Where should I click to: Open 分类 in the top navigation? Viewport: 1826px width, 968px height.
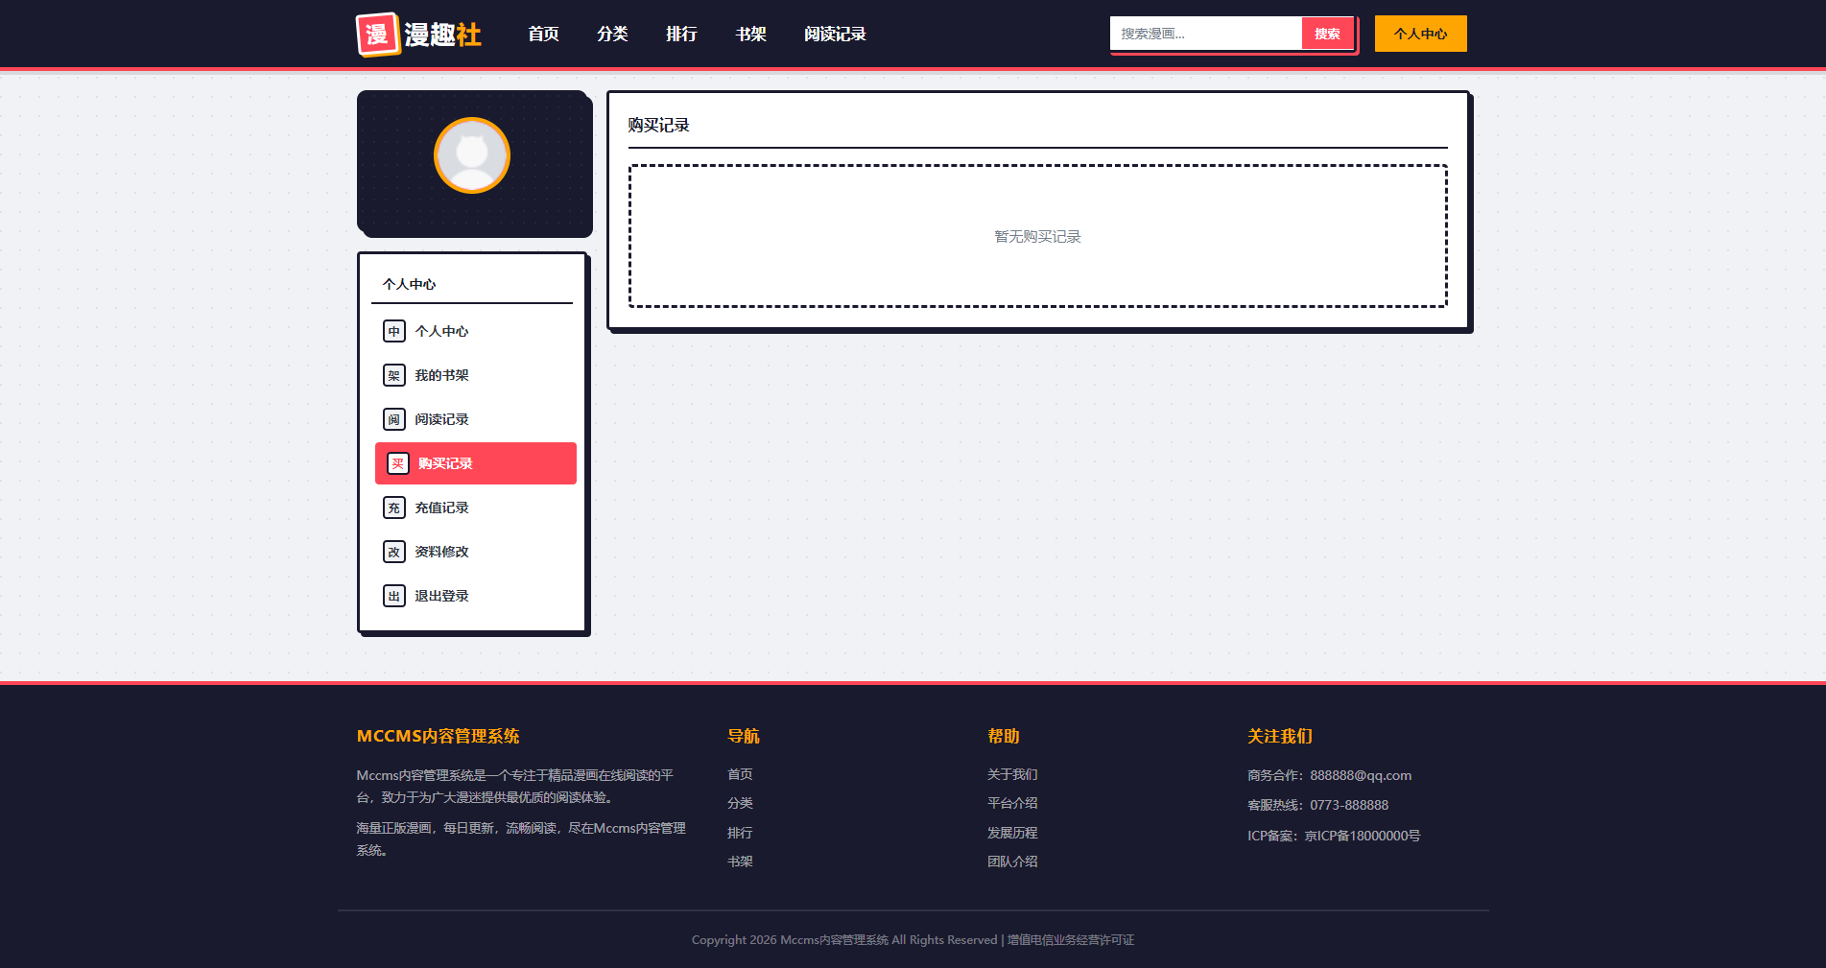pyautogui.click(x=612, y=34)
